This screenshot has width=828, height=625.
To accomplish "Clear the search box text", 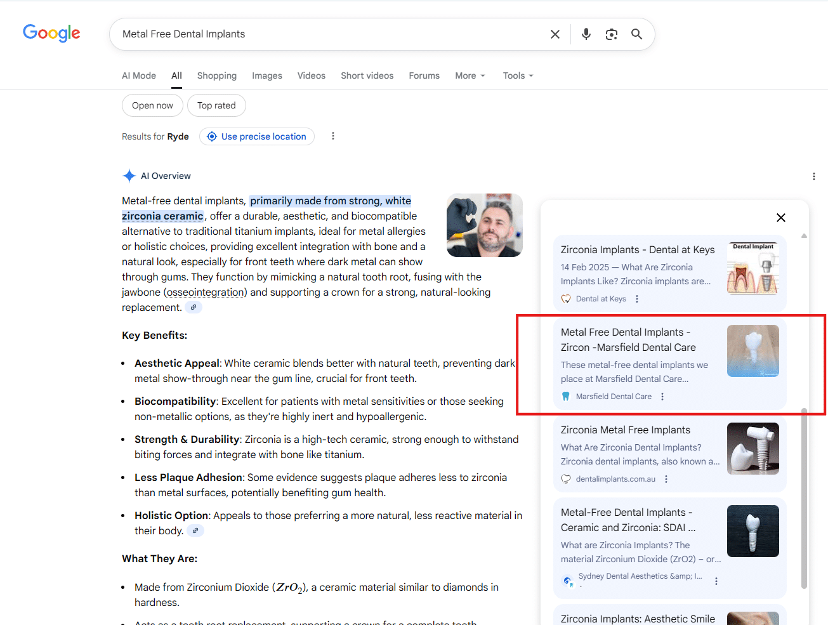I will pos(555,34).
